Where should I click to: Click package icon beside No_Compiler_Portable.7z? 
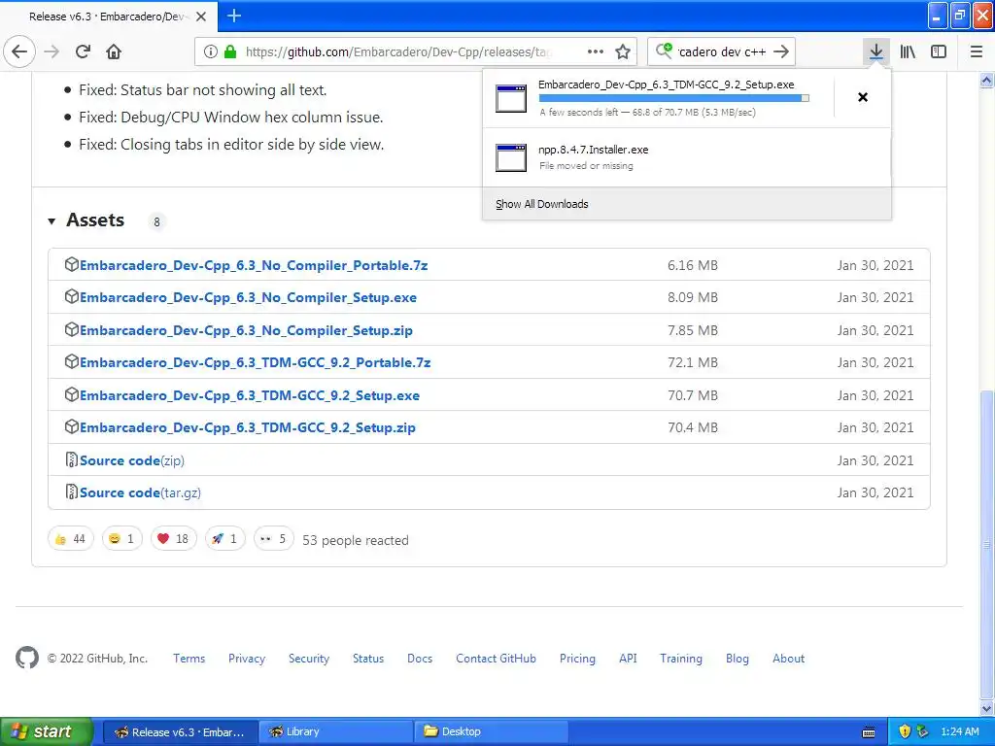coord(72,264)
